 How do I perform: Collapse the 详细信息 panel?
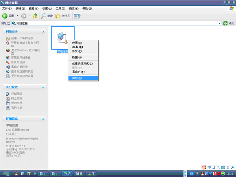coord(42,118)
